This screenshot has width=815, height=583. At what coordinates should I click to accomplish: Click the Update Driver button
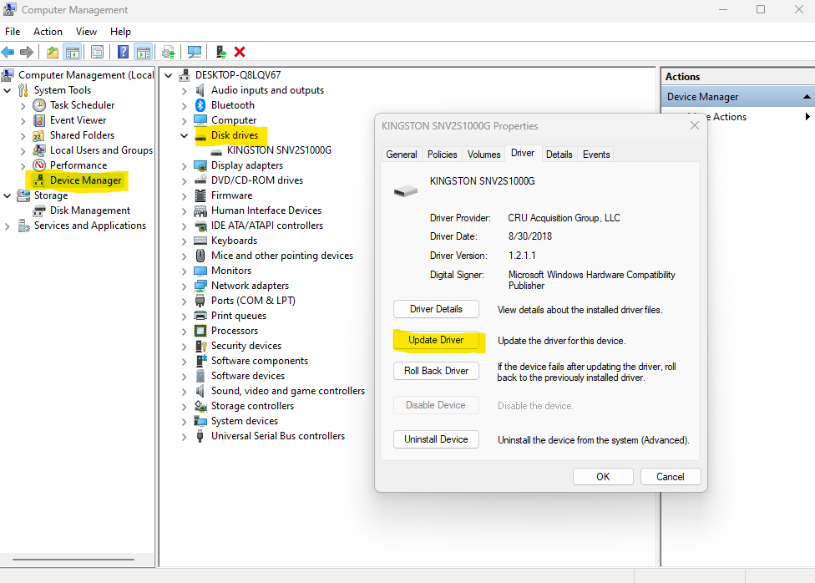436,340
